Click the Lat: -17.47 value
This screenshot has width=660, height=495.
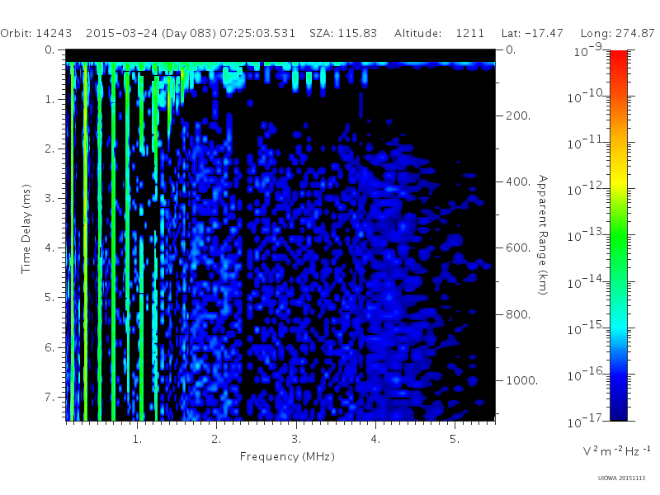(532, 33)
